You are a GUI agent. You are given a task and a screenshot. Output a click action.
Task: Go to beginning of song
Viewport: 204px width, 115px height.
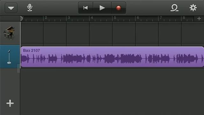[85, 8]
